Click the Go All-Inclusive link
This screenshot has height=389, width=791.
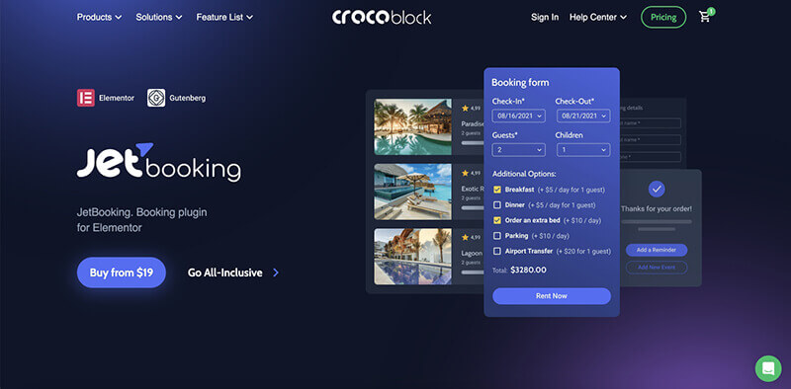pyautogui.click(x=225, y=272)
